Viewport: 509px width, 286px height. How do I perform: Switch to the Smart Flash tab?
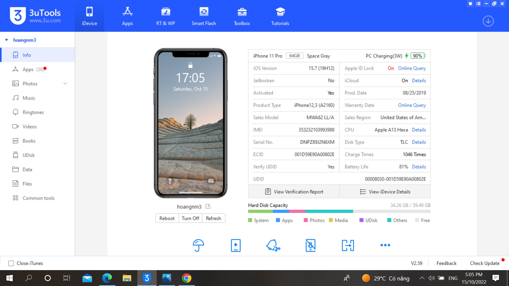204,16
